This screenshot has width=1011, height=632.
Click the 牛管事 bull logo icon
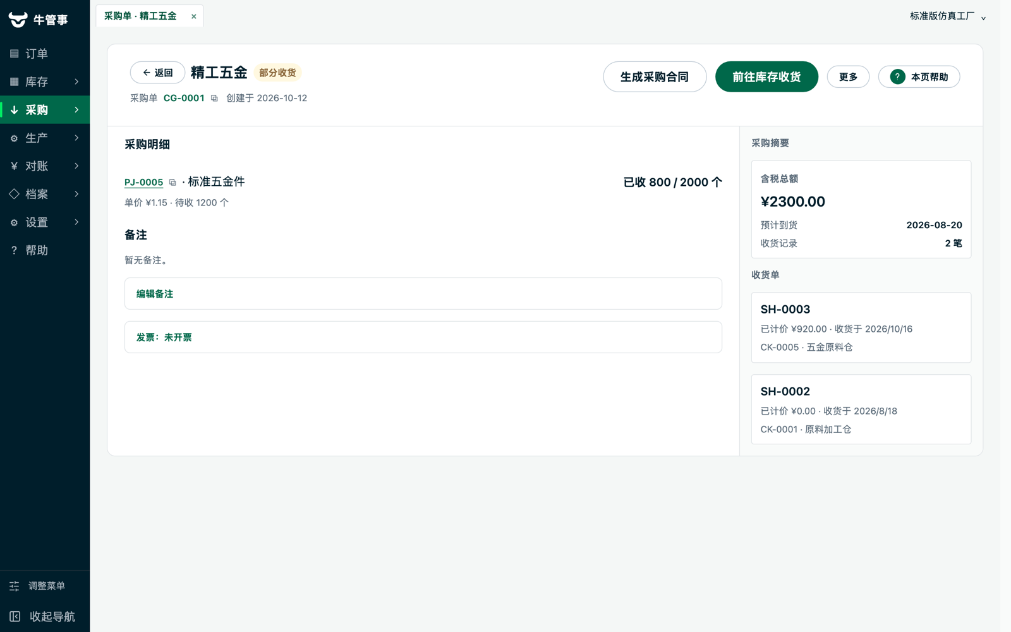(x=18, y=20)
